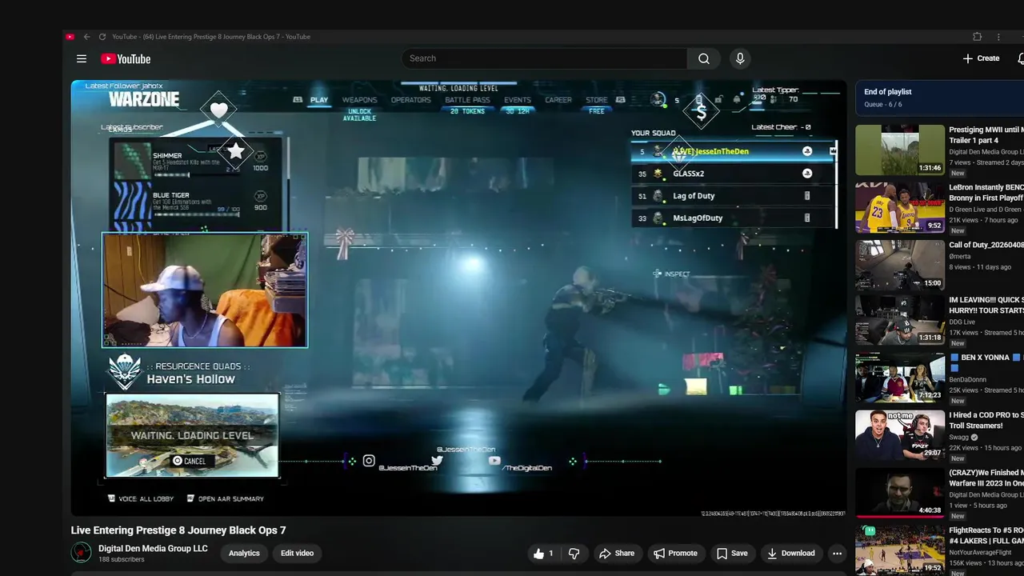Go to YouTube home via logo
The image size is (1024, 576).
[126, 58]
